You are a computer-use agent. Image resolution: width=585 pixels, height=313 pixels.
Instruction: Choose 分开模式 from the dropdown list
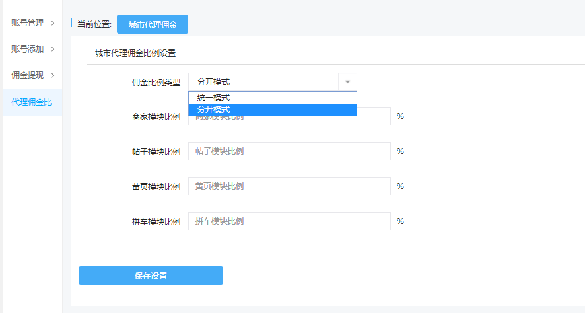click(x=273, y=110)
